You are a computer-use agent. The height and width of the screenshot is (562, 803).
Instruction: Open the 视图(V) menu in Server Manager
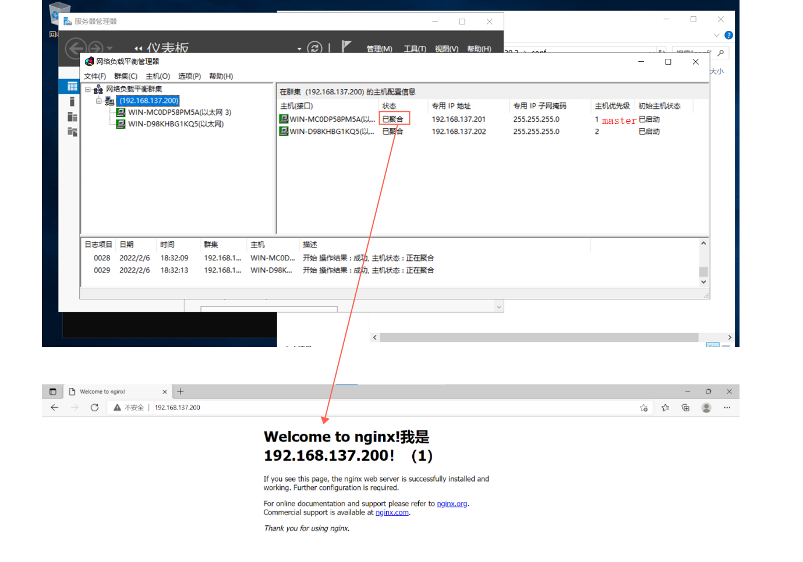pos(447,49)
